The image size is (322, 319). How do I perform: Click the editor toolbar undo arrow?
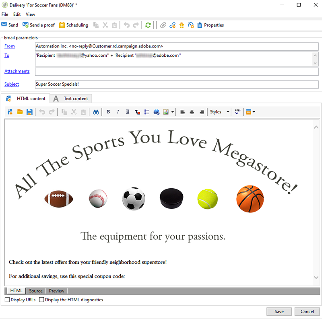click(x=42, y=112)
